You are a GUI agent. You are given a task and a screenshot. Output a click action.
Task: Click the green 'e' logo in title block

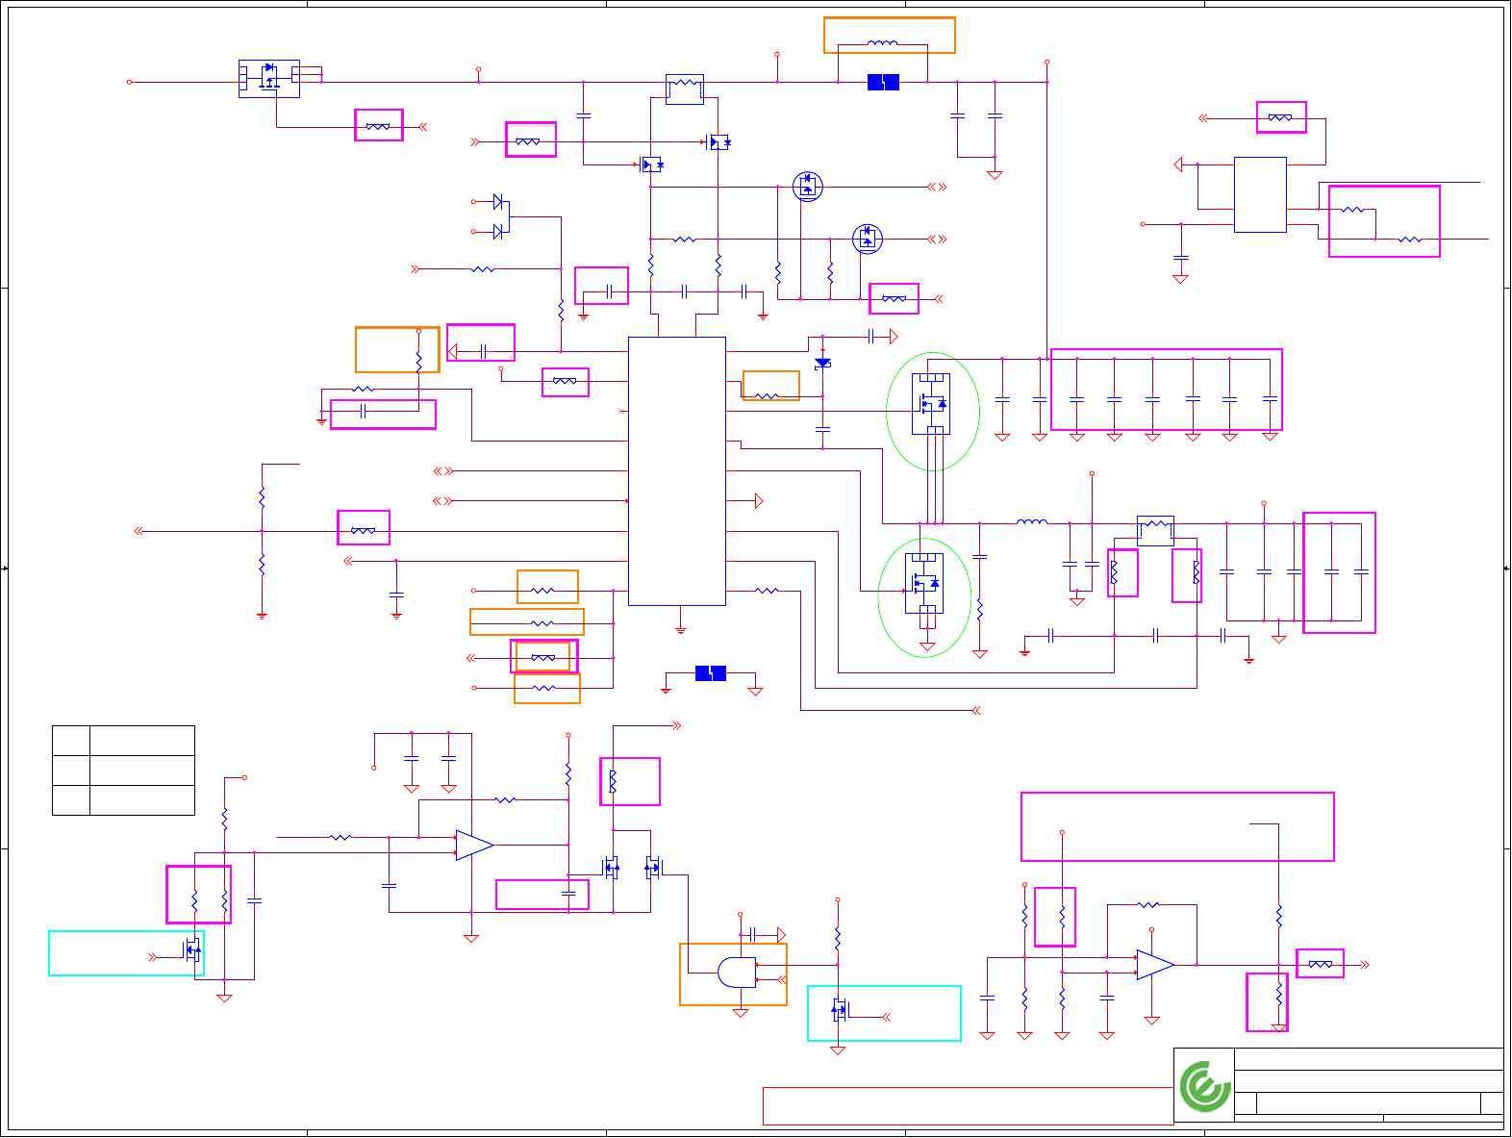click(1204, 1086)
